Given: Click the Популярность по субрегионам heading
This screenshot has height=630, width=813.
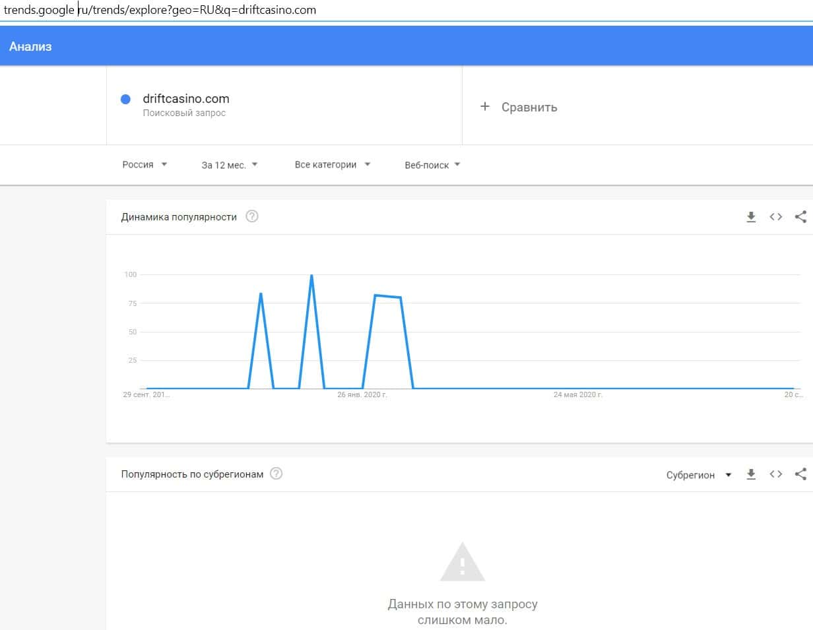Looking at the screenshot, I should 192,474.
